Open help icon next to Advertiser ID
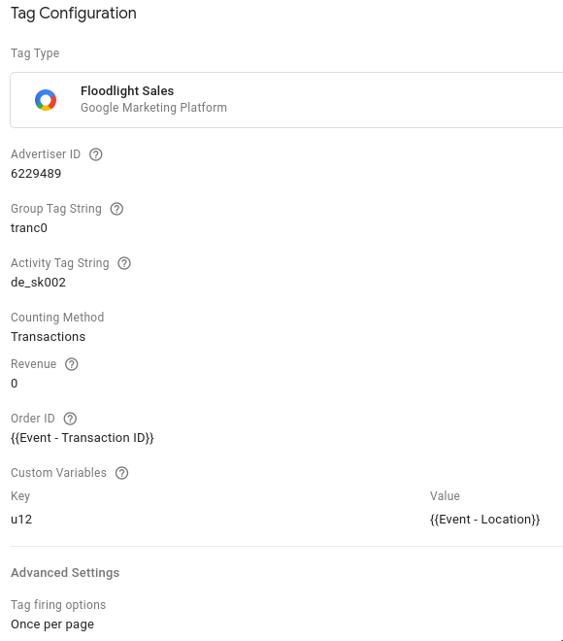The width and height of the screenshot is (563, 641). pyautogui.click(x=95, y=154)
